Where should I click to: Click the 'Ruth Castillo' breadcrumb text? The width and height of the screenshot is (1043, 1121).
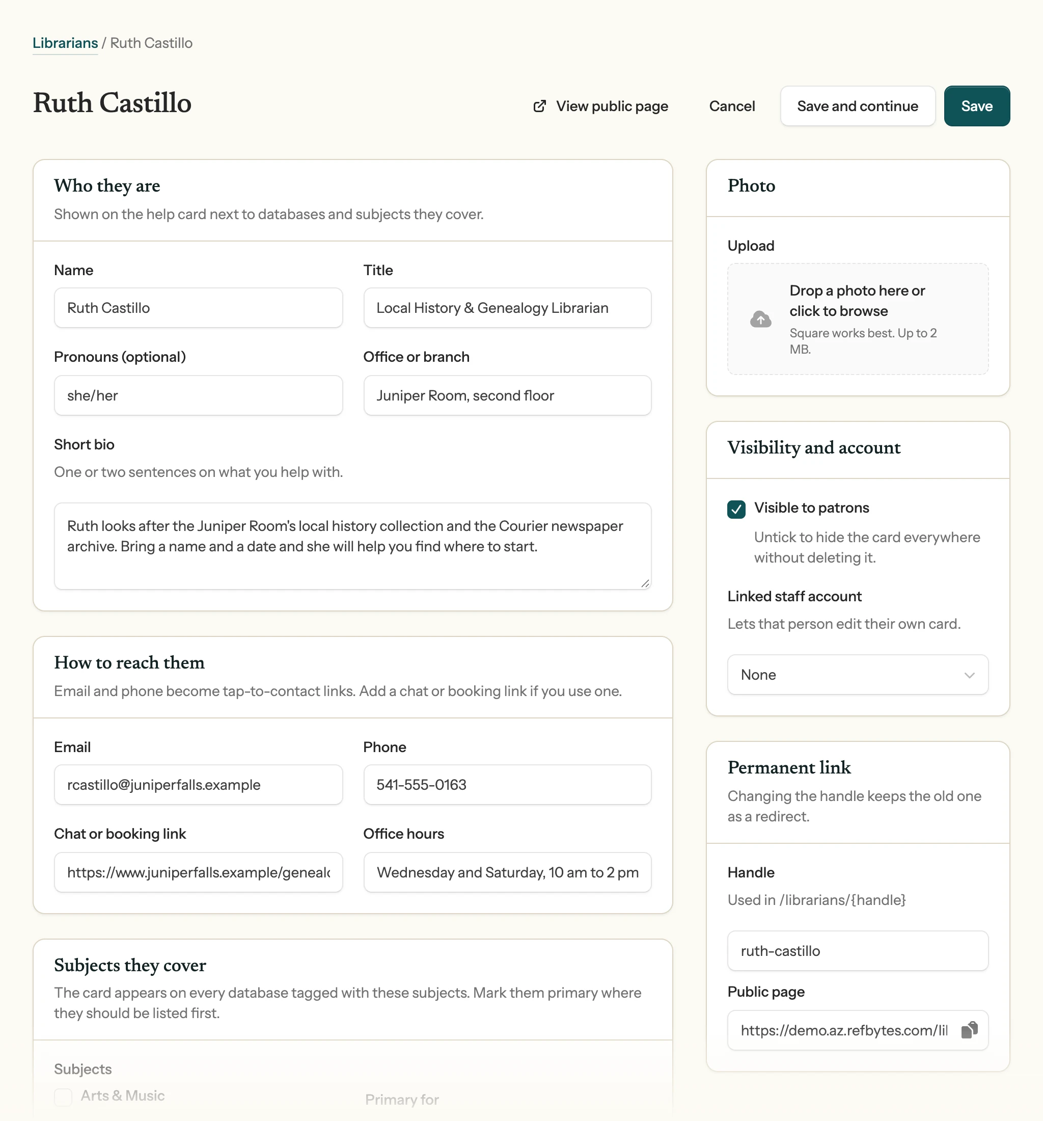coord(151,43)
